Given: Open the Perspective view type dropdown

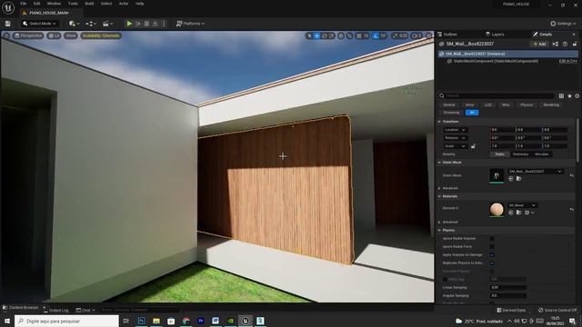Looking at the screenshot, I should tap(28, 35).
